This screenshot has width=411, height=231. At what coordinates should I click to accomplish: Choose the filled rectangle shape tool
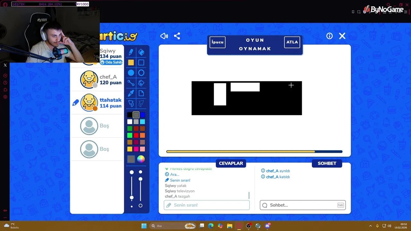pos(131,63)
